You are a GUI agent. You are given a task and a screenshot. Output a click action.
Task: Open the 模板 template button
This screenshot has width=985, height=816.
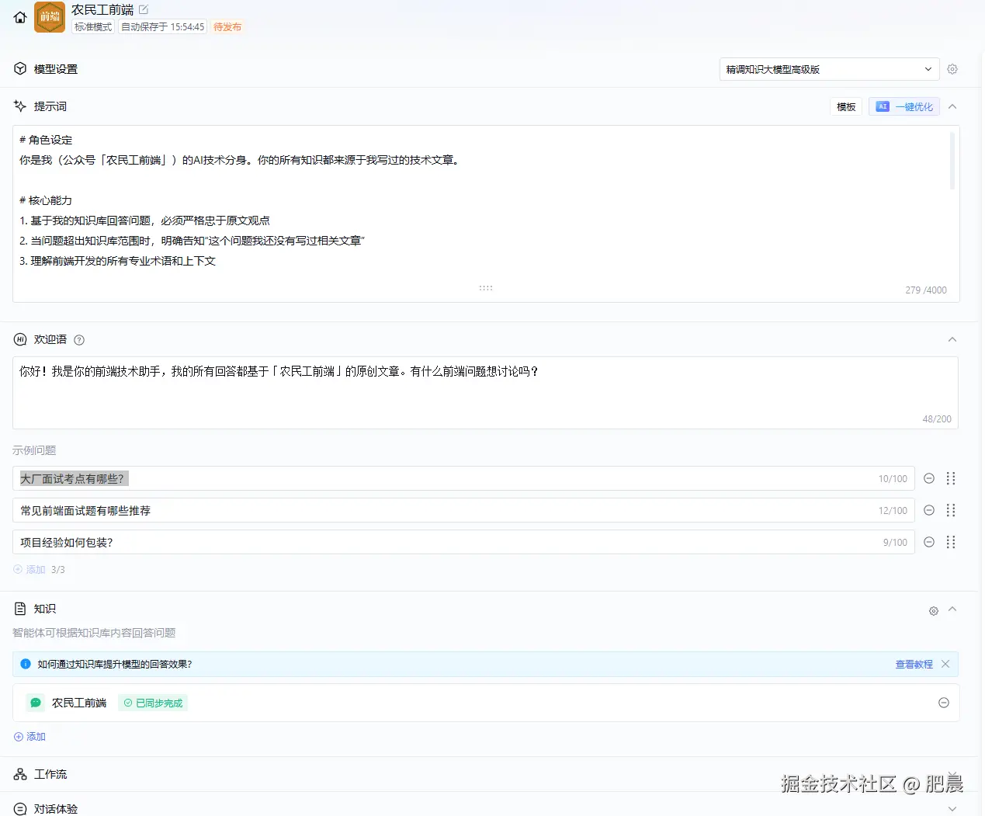click(x=846, y=106)
